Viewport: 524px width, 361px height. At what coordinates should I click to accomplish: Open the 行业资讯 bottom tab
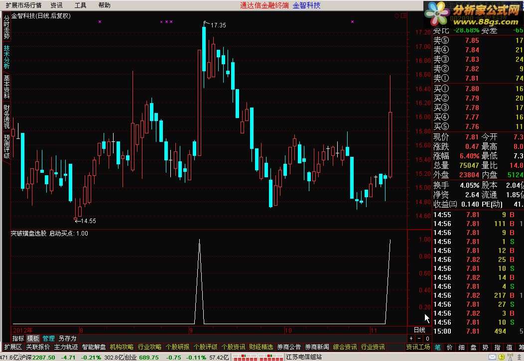click(373, 347)
